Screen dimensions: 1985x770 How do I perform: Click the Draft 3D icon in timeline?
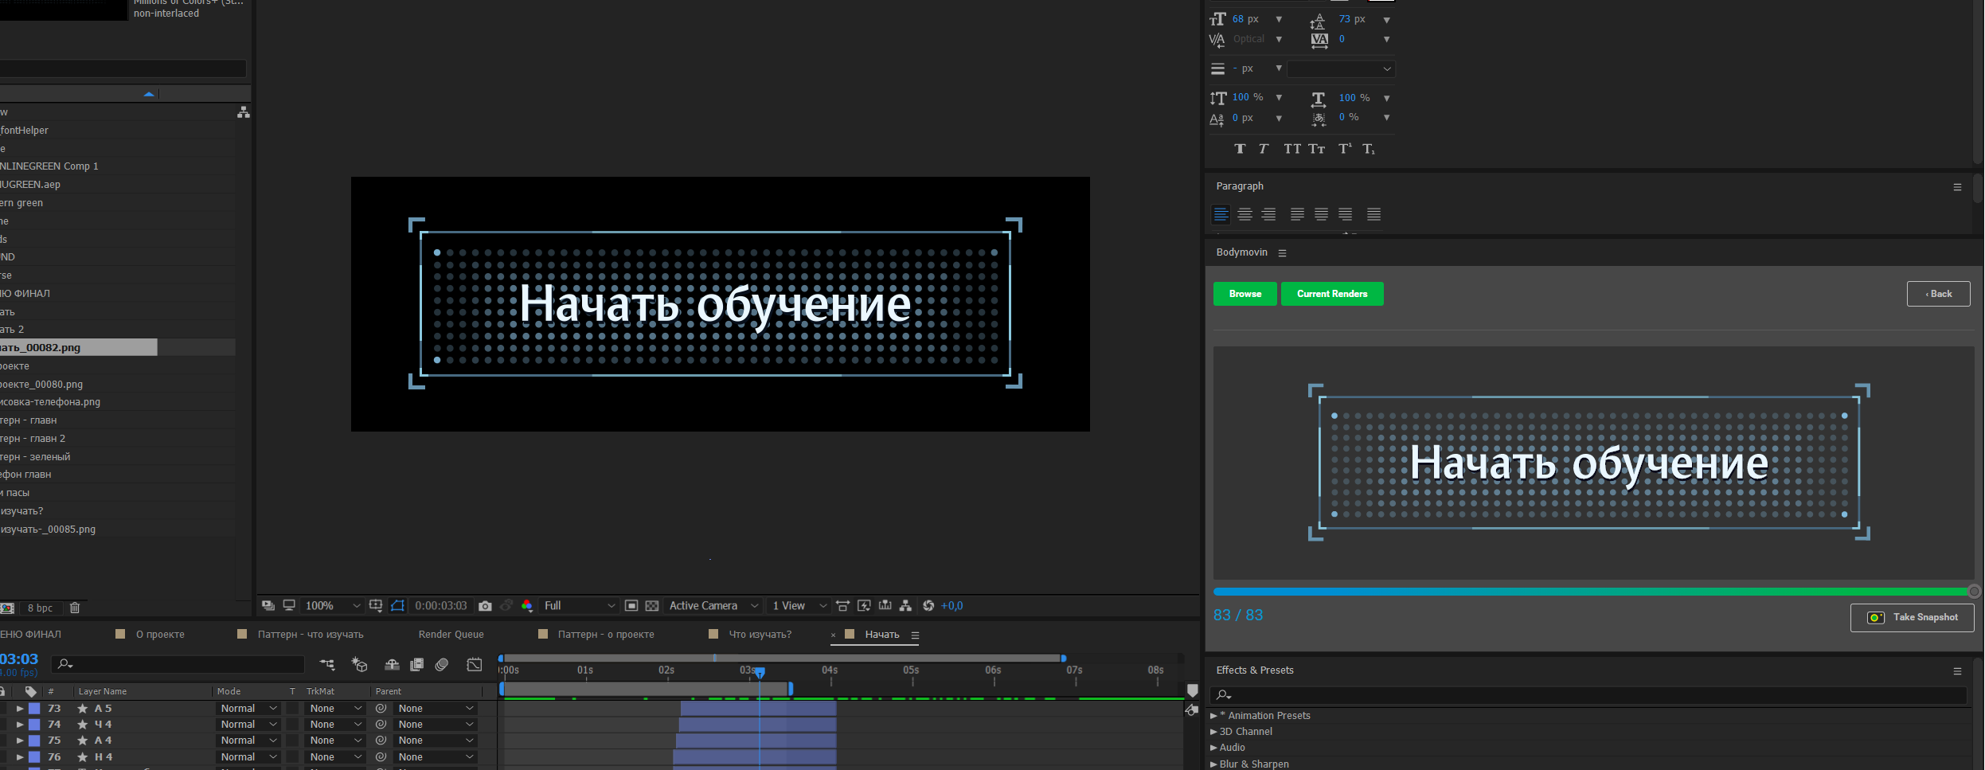point(359,665)
